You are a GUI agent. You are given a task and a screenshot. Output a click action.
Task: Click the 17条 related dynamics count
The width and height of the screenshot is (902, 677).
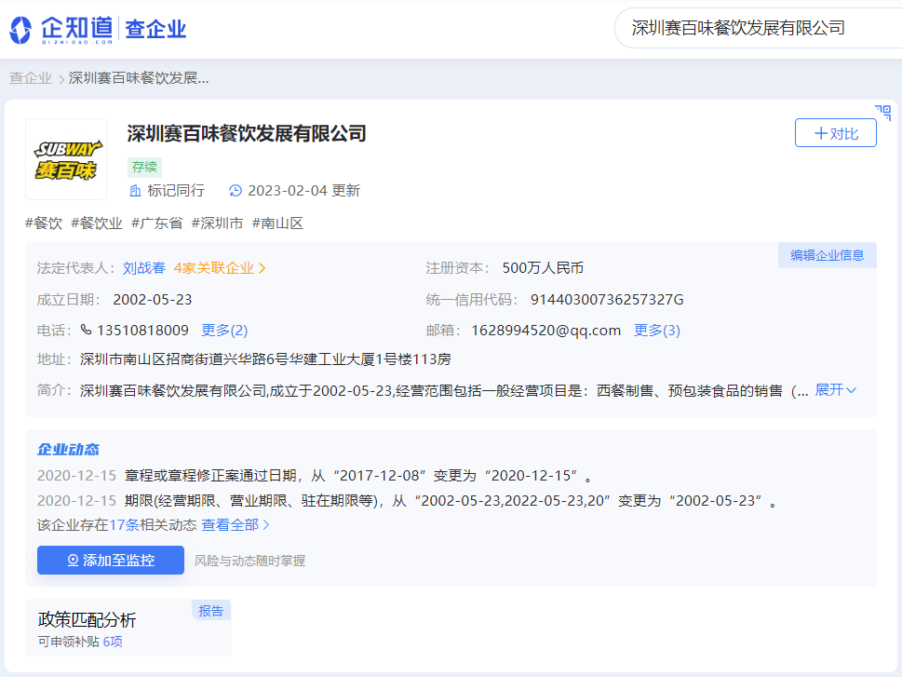click(124, 525)
